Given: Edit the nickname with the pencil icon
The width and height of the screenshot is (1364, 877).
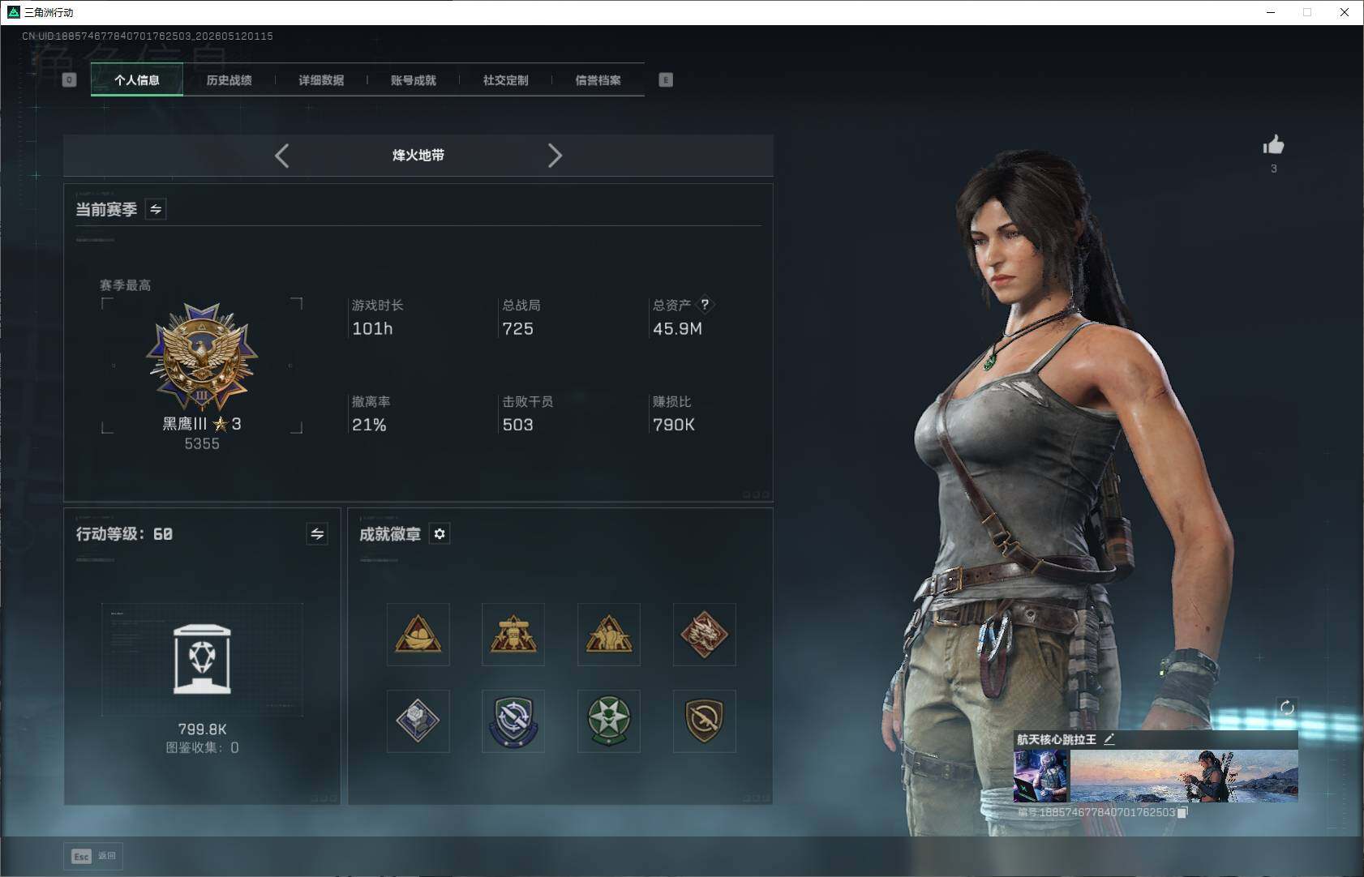Looking at the screenshot, I should click(x=1109, y=739).
